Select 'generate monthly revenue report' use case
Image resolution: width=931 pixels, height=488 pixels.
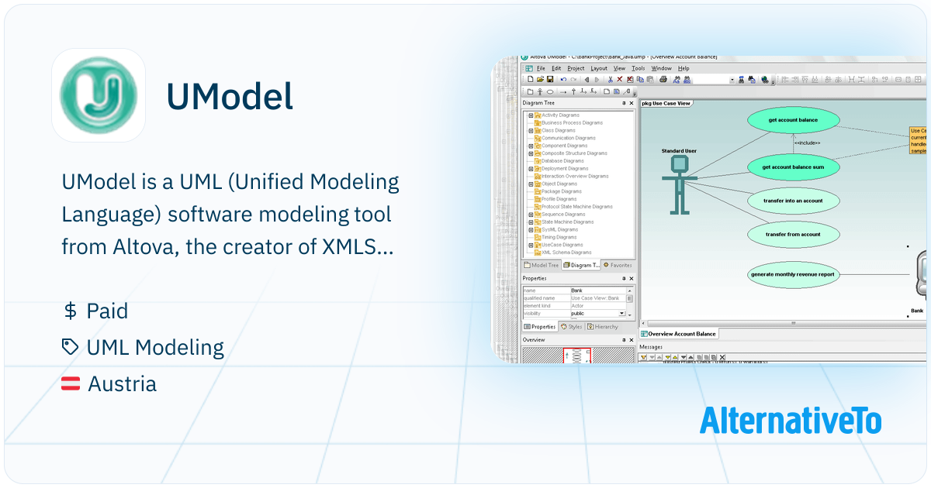click(793, 273)
